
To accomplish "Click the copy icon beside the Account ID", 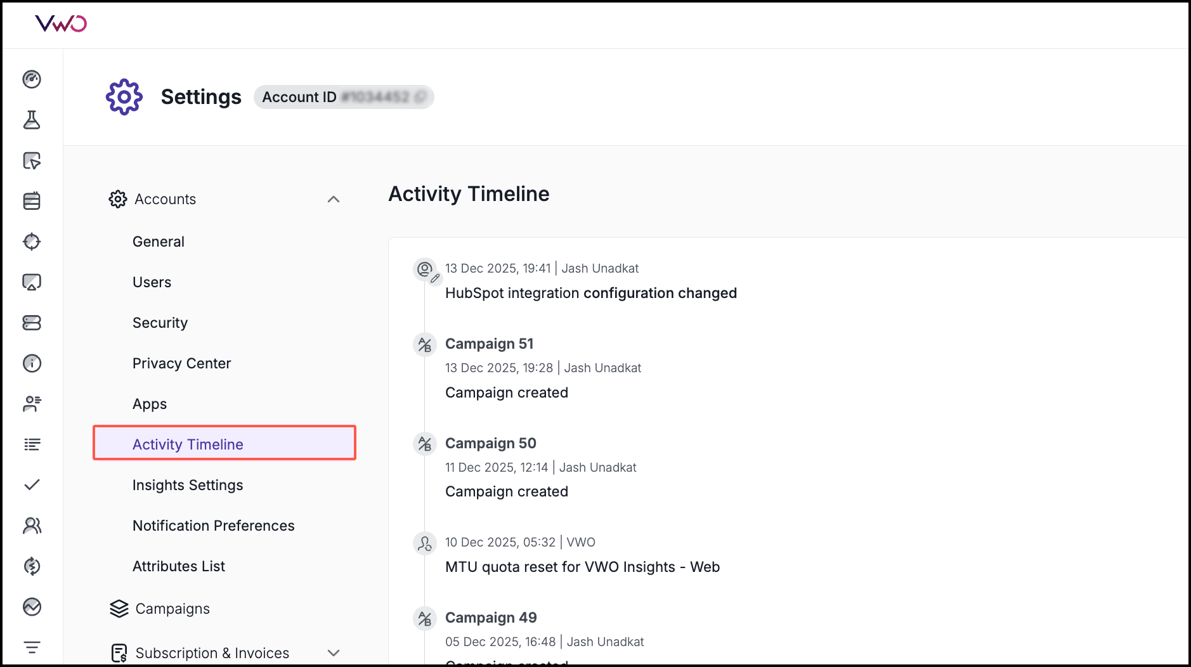I will pos(419,96).
